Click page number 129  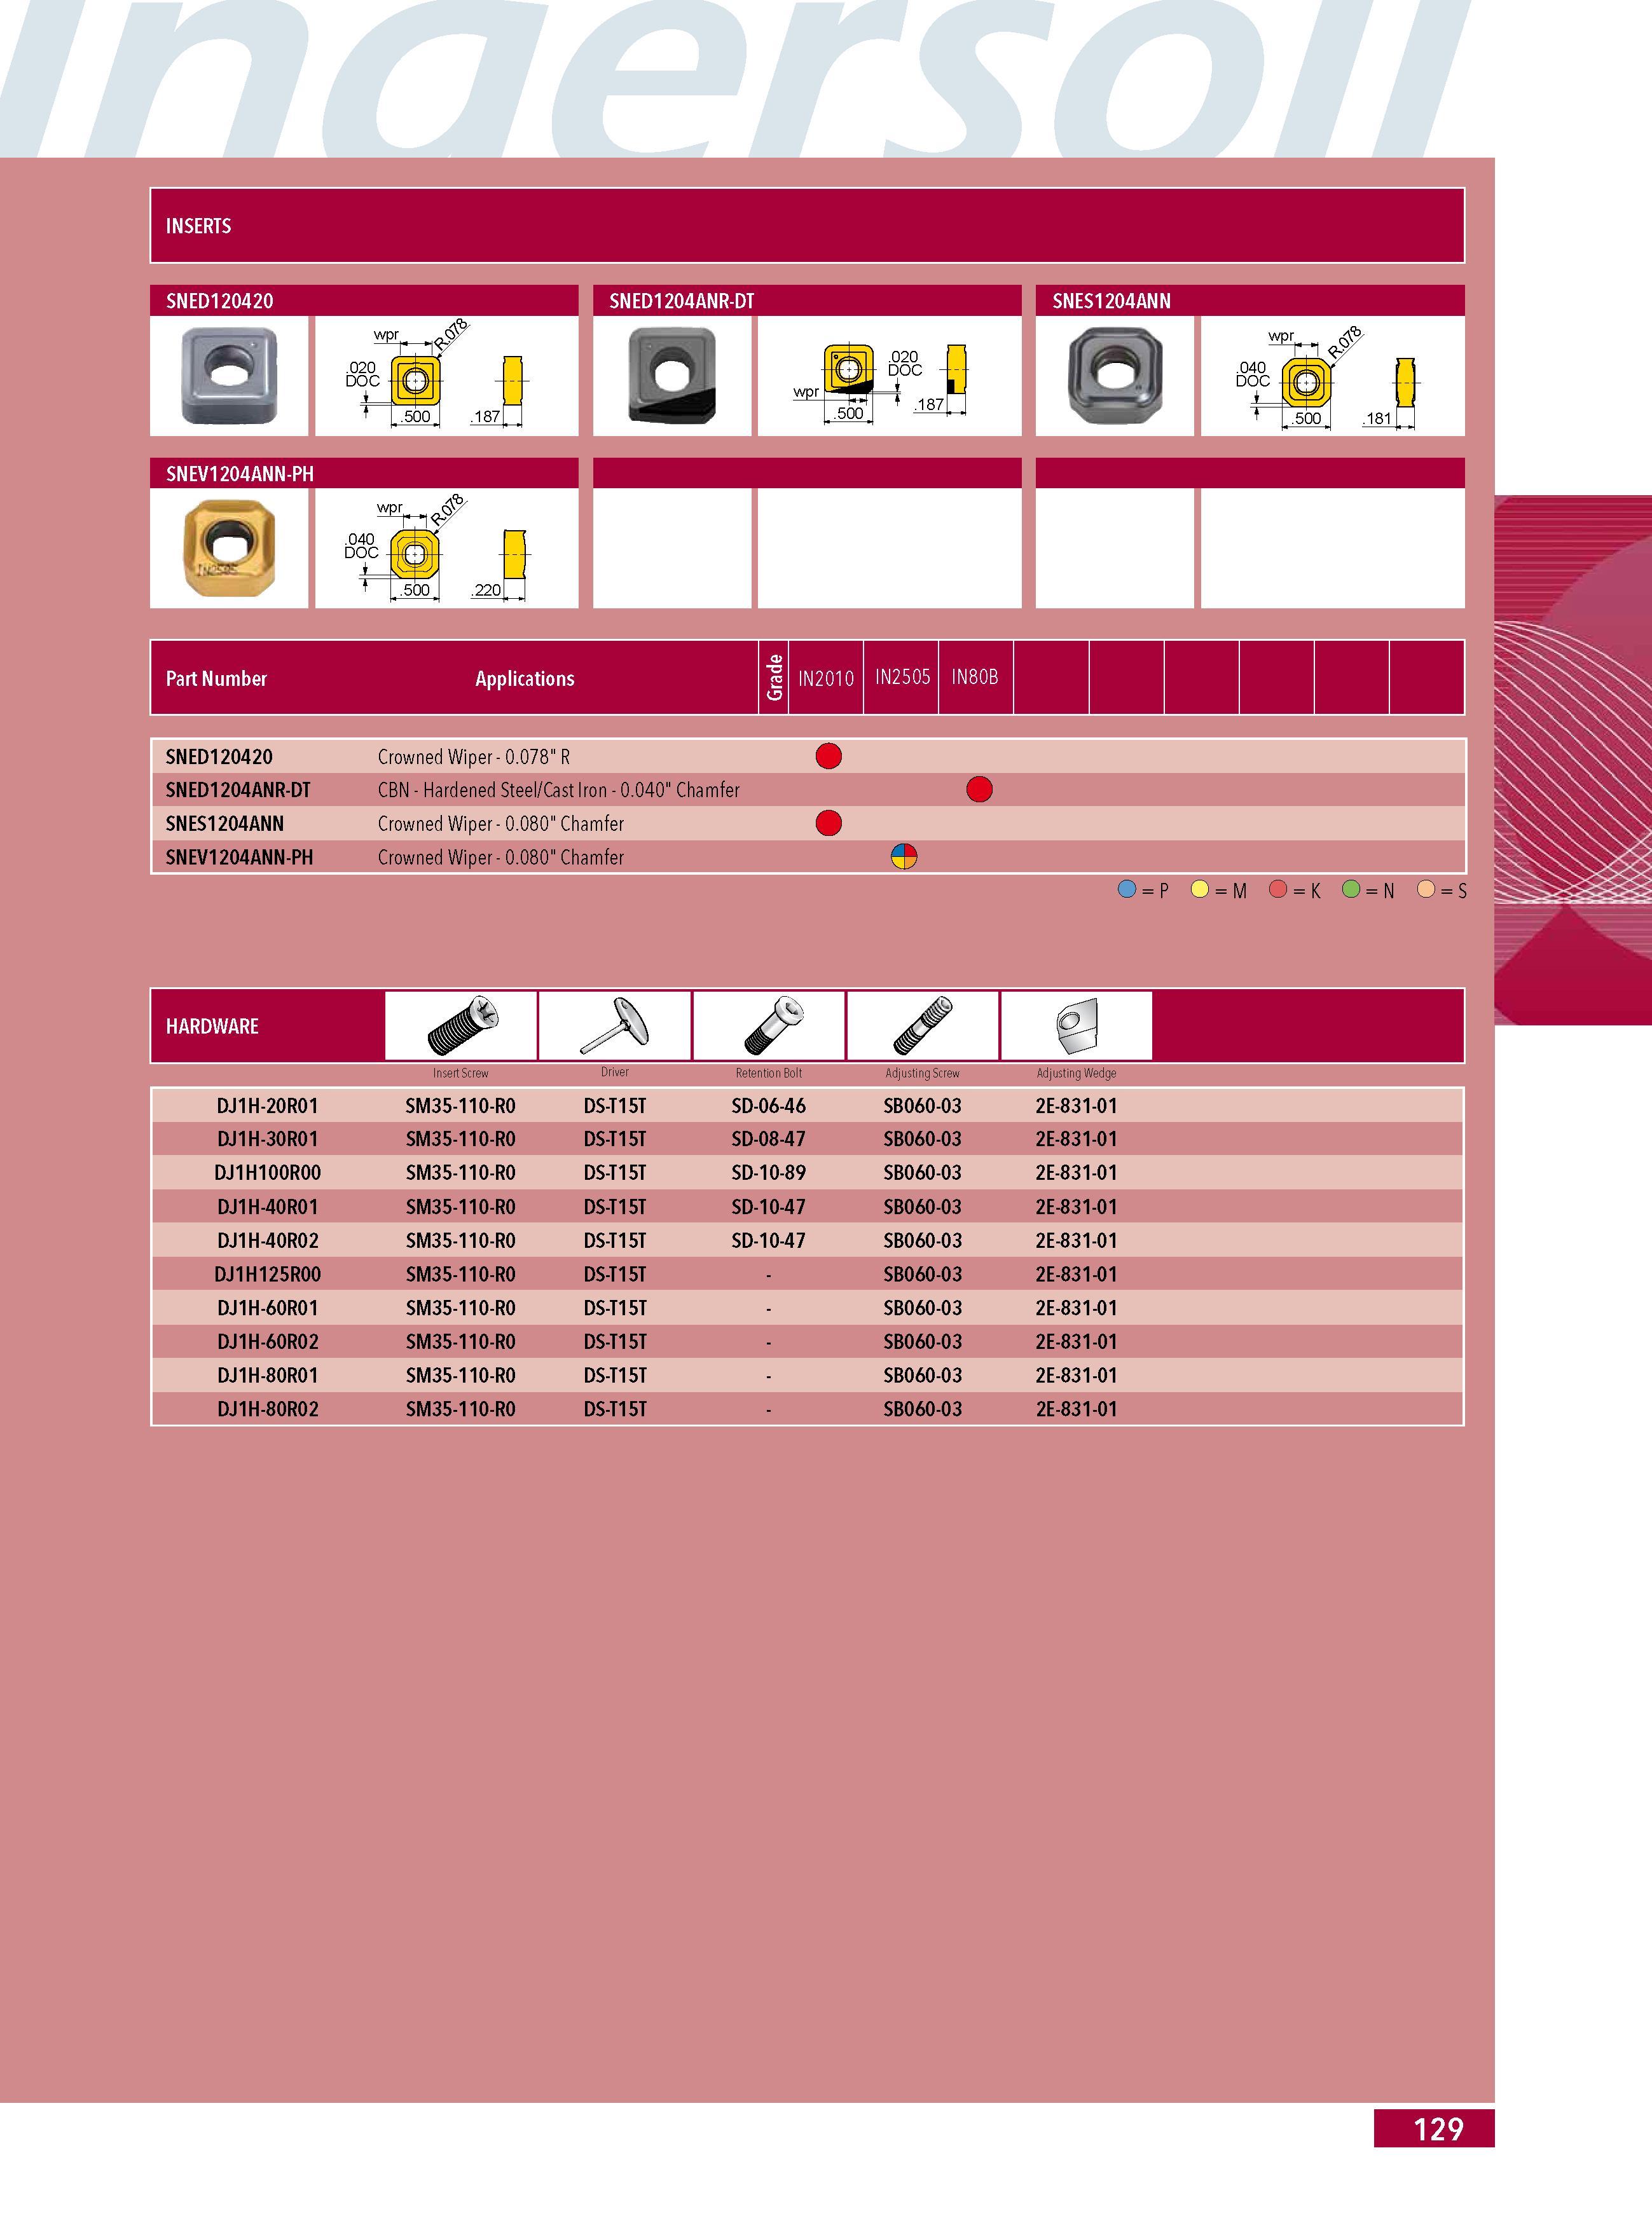pyautogui.click(x=1438, y=2129)
